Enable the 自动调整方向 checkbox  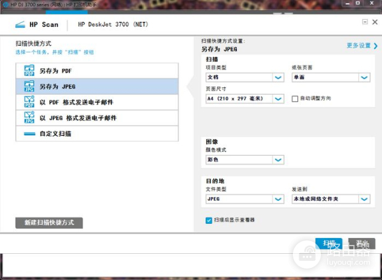[x=295, y=99]
